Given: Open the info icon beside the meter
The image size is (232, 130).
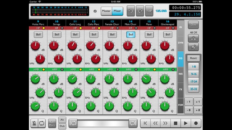Looking at the screenshot, I should pos(95,11).
